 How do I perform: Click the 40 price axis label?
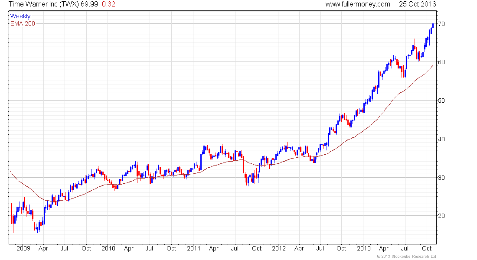(442, 139)
